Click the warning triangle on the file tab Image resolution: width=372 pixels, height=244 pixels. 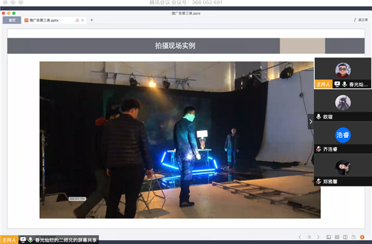(77, 20)
